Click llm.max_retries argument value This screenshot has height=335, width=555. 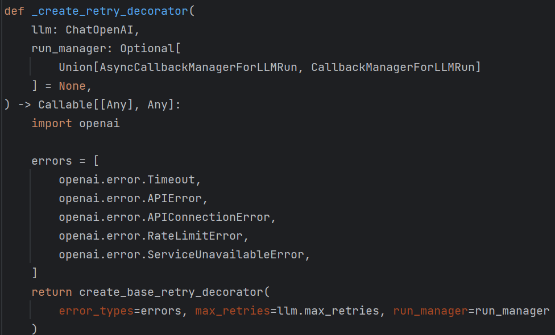324,311
